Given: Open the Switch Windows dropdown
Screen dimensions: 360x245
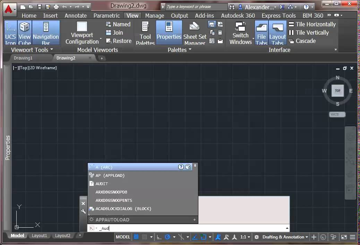Looking at the screenshot, I should coord(241,33).
